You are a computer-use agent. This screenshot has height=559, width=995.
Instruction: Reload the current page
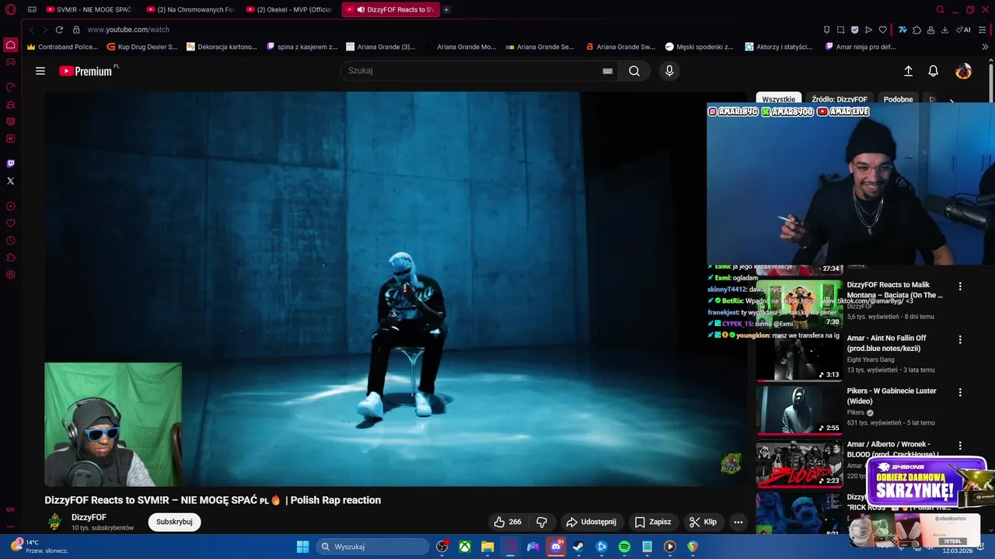59,30
